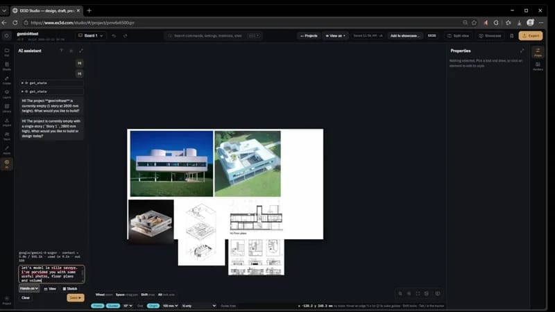Click the fit-to-screen icon in canvas controls
Viewport: 555px width, 312px height.
click(418, 293)
